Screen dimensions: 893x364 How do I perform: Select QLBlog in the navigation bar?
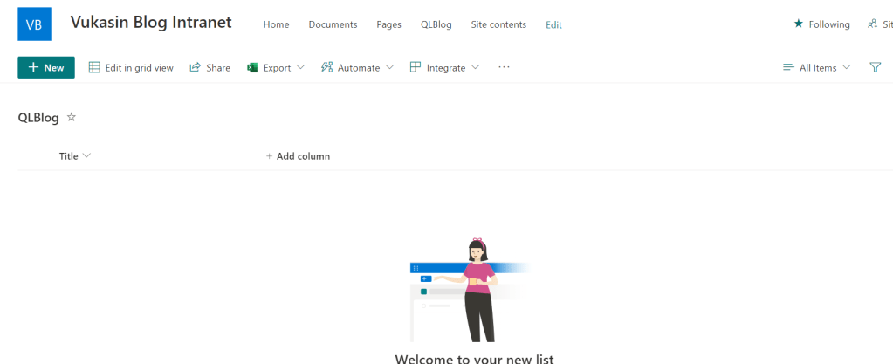click(x=436, y=24)
